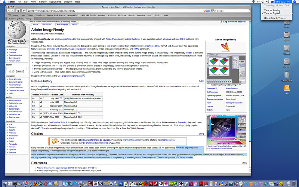Open the Artemis drive on desktop
Image resolution: width=299 pixels, height=187 pixels.
287,63
